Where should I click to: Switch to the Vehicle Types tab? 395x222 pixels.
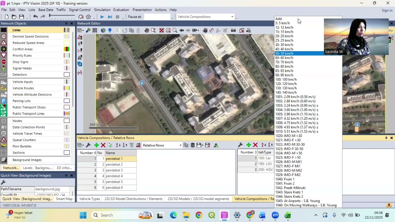pos(89,199)
